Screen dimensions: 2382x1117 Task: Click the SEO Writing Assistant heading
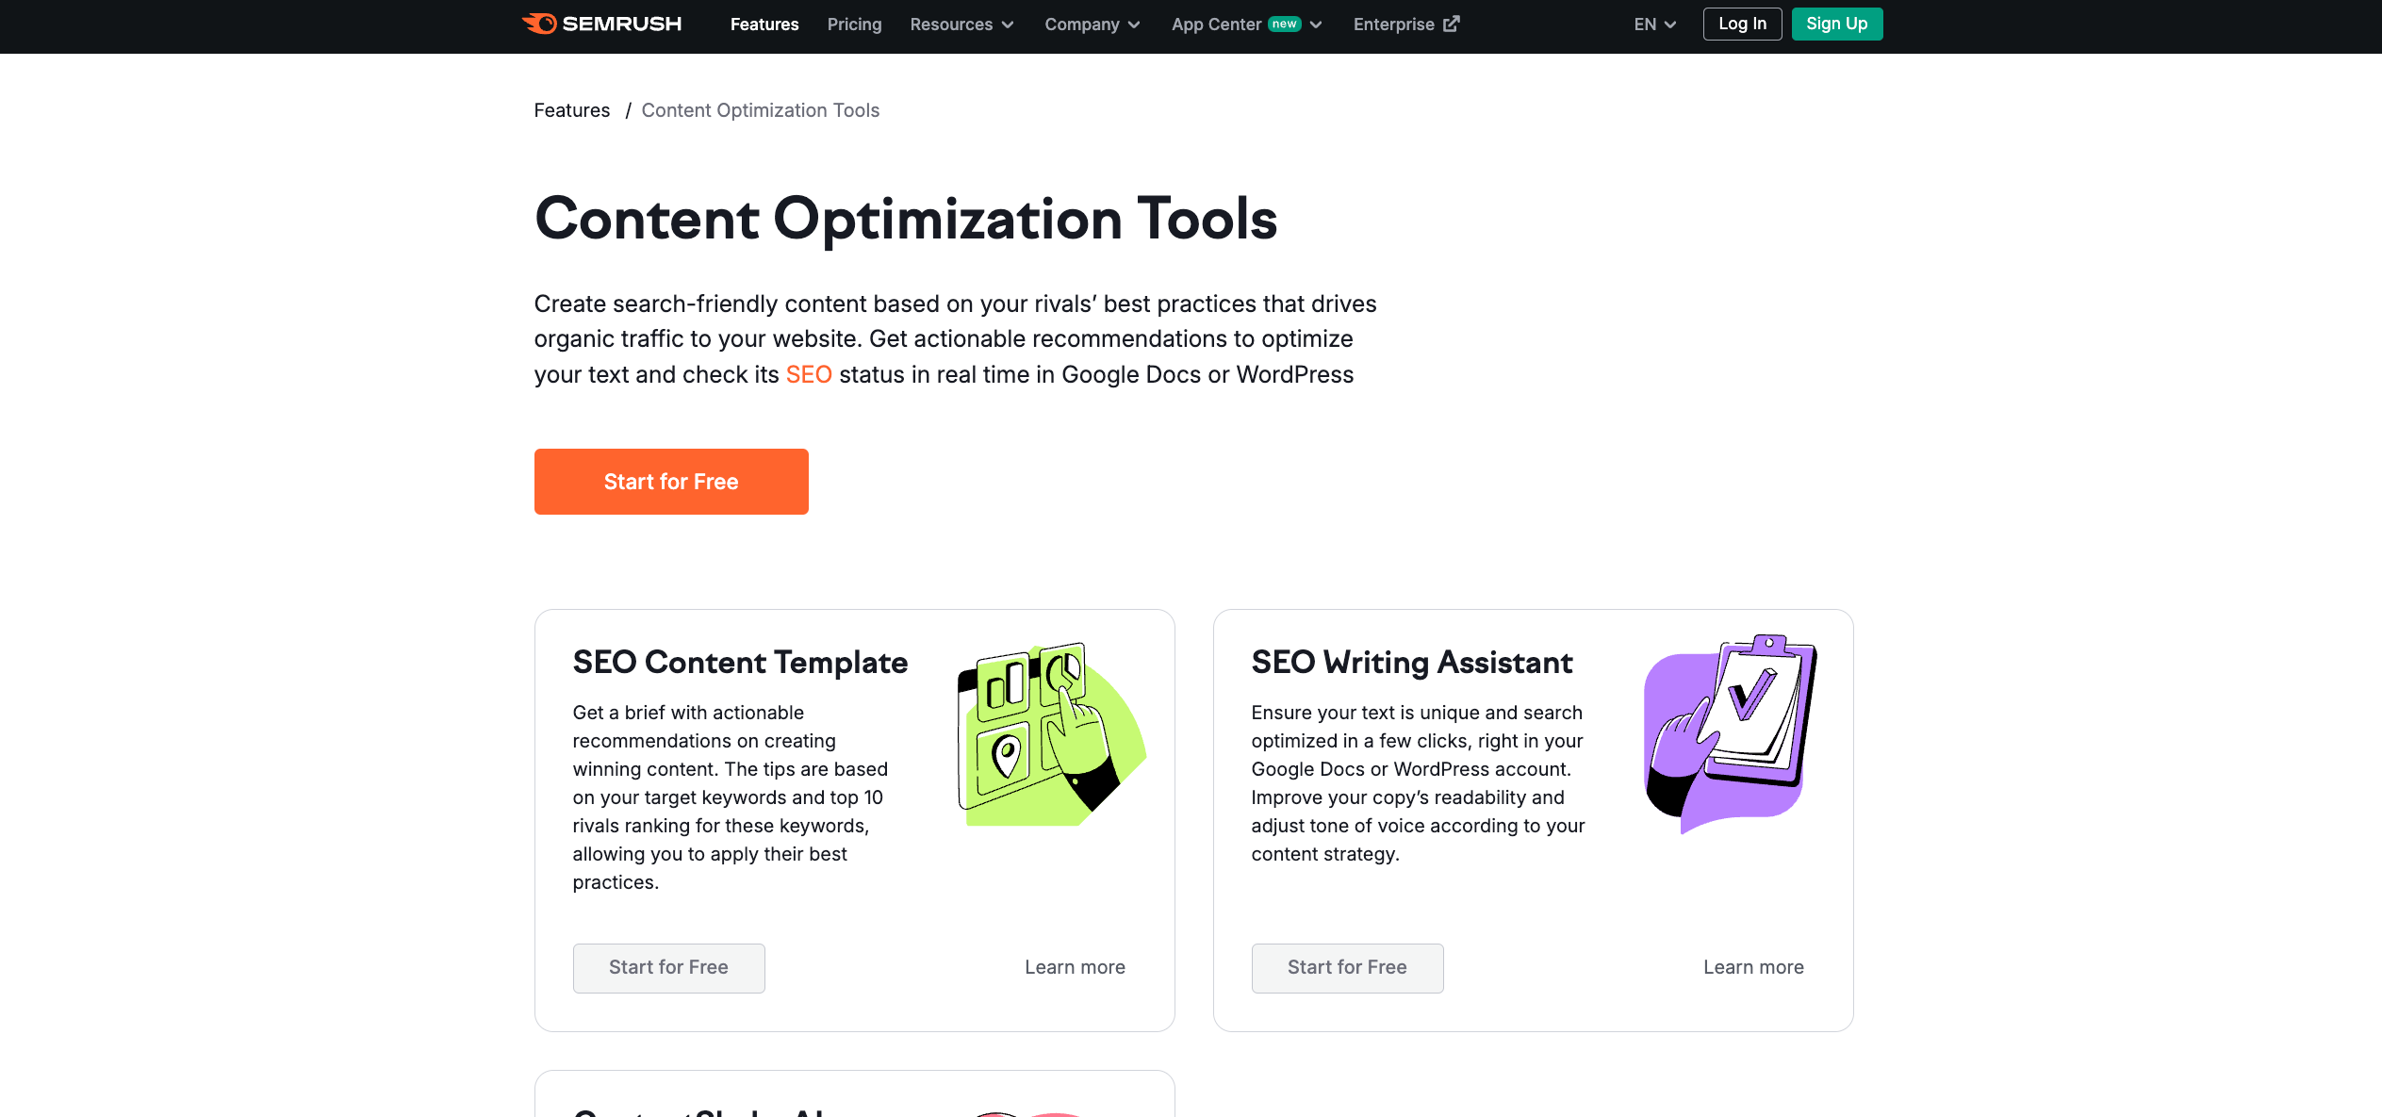1412,663
